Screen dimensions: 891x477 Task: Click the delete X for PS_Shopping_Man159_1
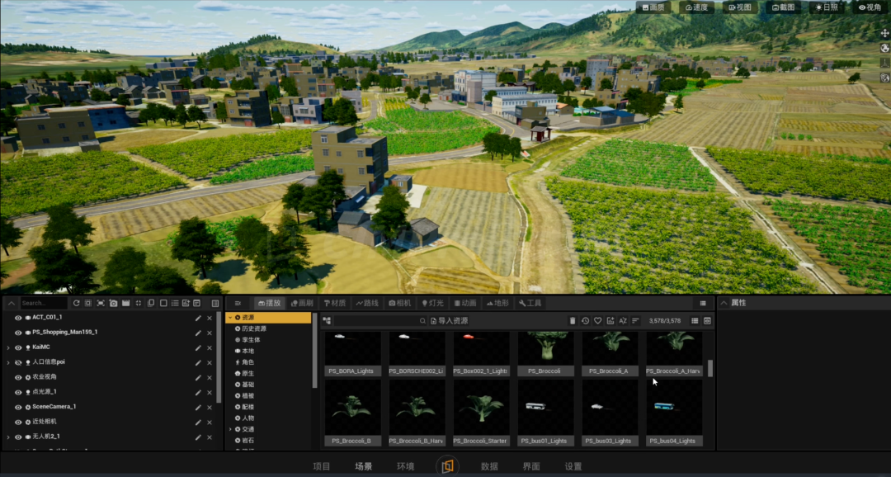[x=209, y=332]
